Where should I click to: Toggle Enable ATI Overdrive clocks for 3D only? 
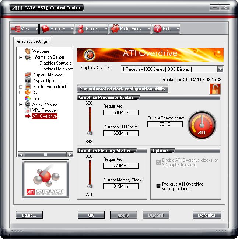point(158,163)
